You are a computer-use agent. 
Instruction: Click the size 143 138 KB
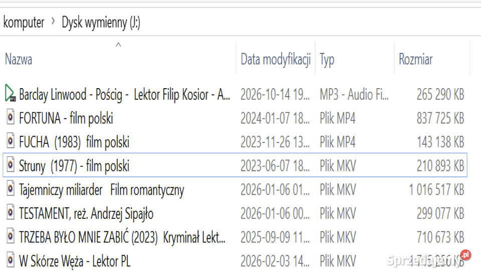pos(440,142)
